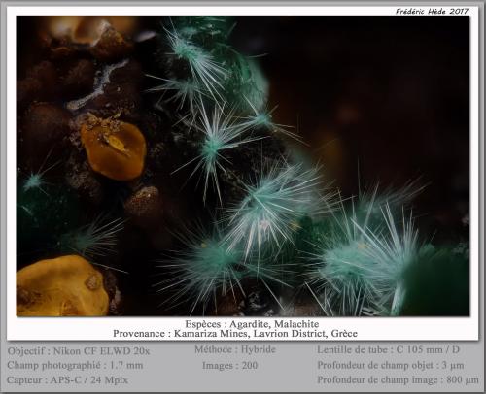This screenshot has width=486, height=394.
Task: Click the orange rounded crystal in photo center-left
Action: [x=113, y=150]
